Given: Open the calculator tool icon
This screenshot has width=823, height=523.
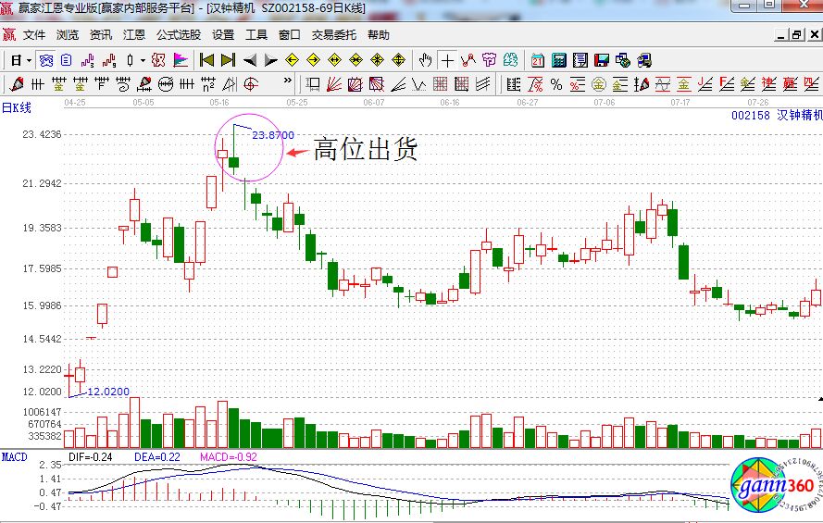Looking at the screenshot, I should click(559, 60).
